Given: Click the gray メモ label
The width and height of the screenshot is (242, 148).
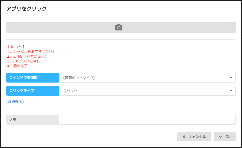Looking at the screenshot, I should 33,120.
